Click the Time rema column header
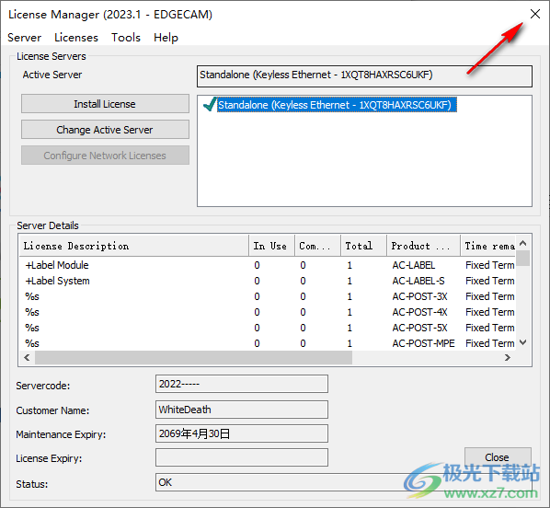Viewport: 550px width, 508px height. pyautogui.click(x=488, y=246)
